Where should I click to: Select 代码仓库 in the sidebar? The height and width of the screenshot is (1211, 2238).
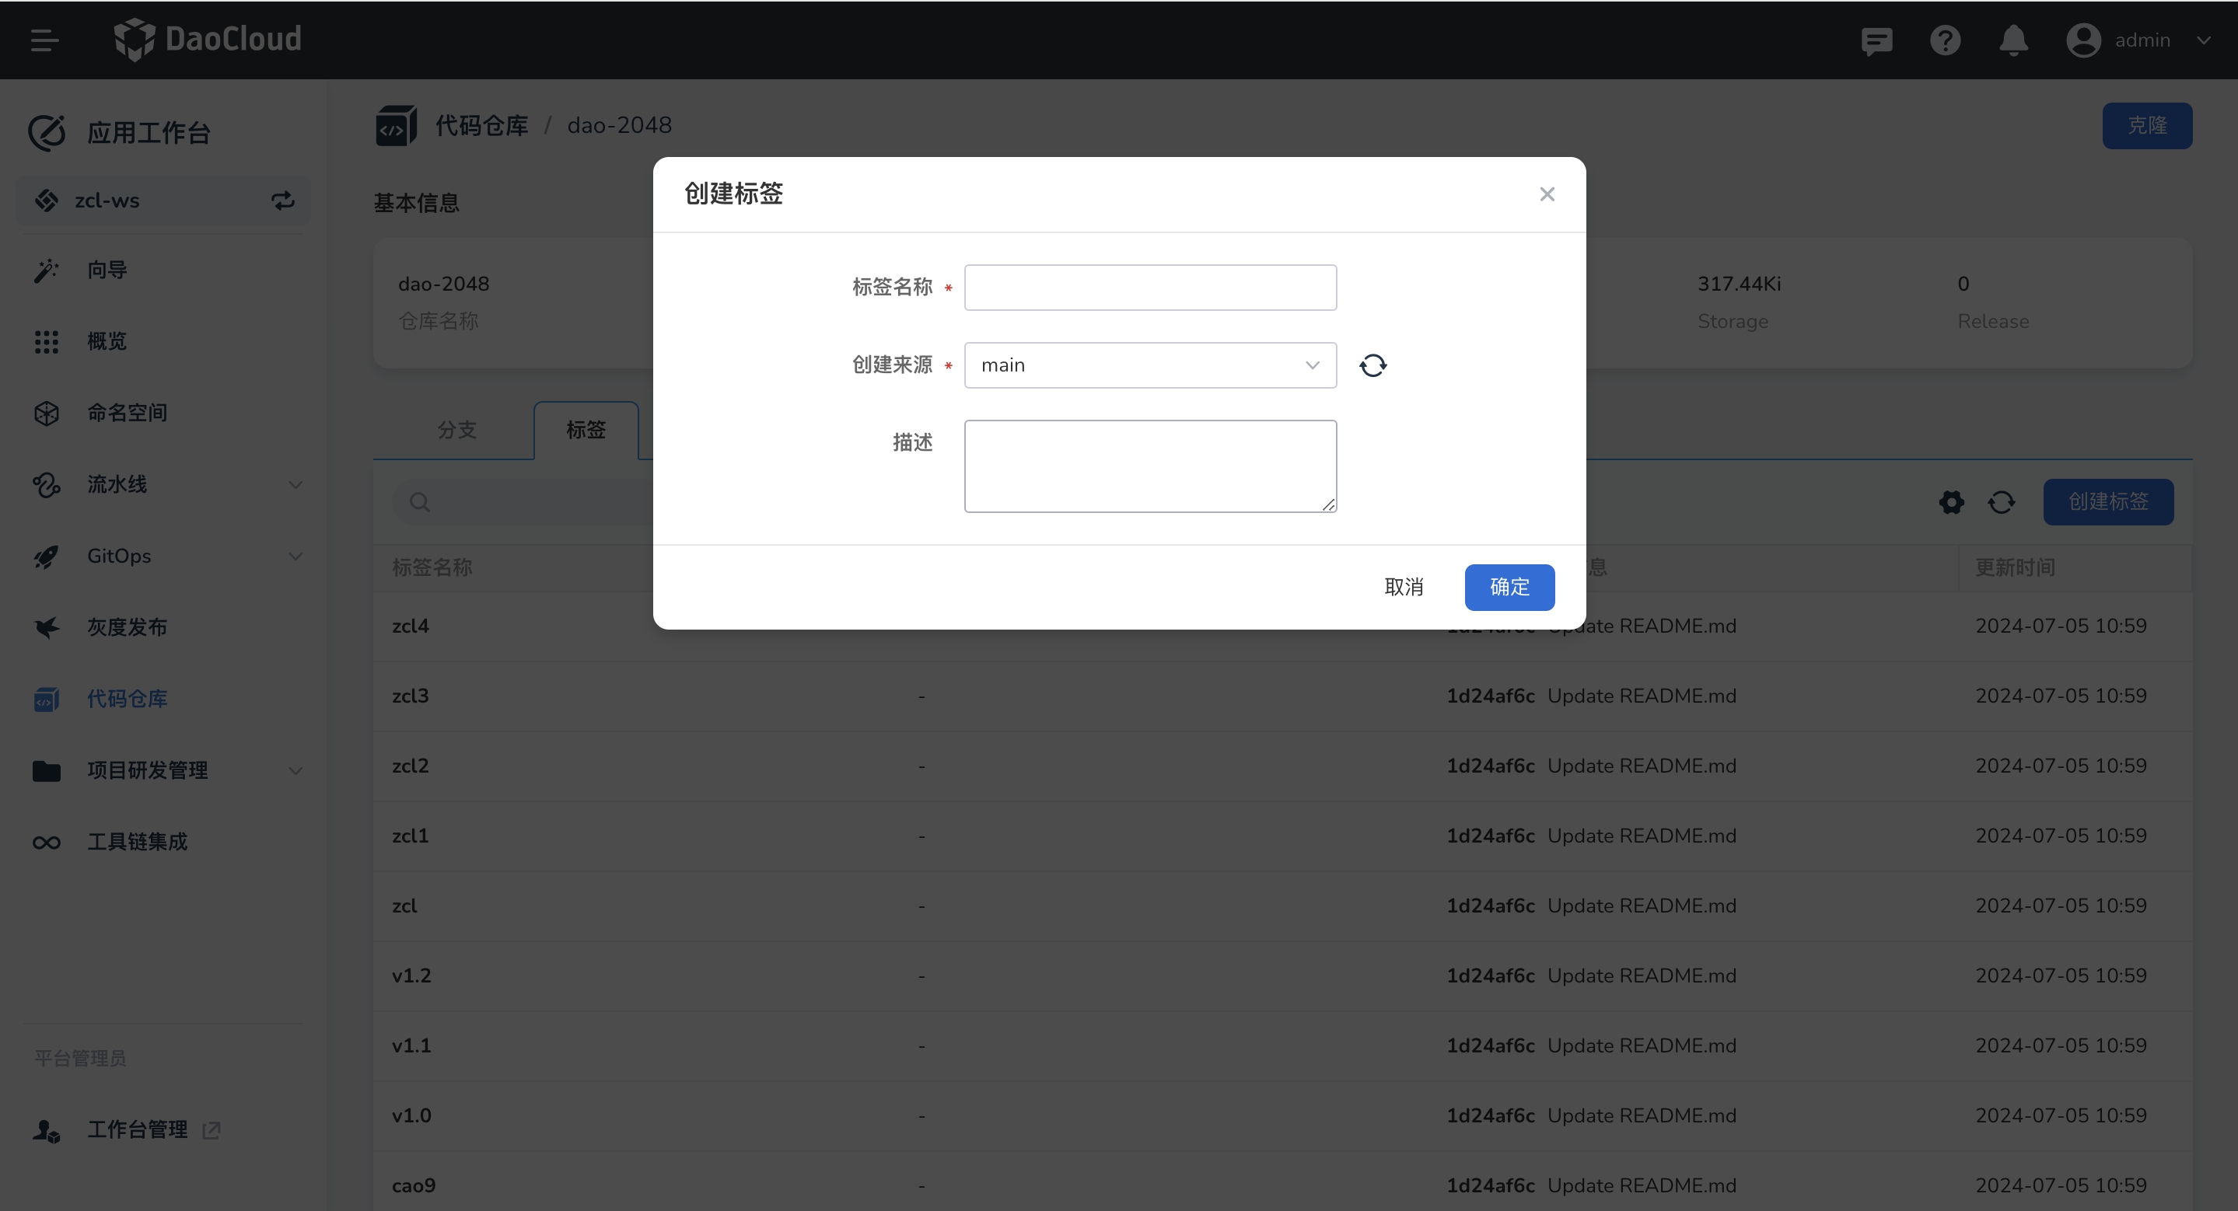click(x=127, y=699)
